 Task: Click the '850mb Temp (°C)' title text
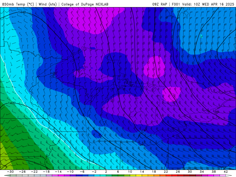pyautogui.click(x=18, y=4)
